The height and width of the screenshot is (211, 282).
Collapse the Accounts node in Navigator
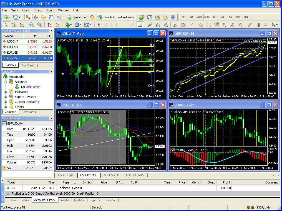click(x=5, y=82)
